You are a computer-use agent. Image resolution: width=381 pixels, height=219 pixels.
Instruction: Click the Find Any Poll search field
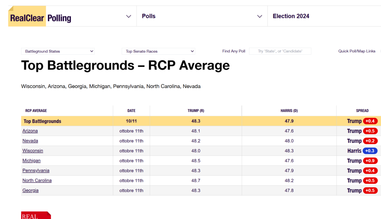pyautogui.click(x=280, y=51)
